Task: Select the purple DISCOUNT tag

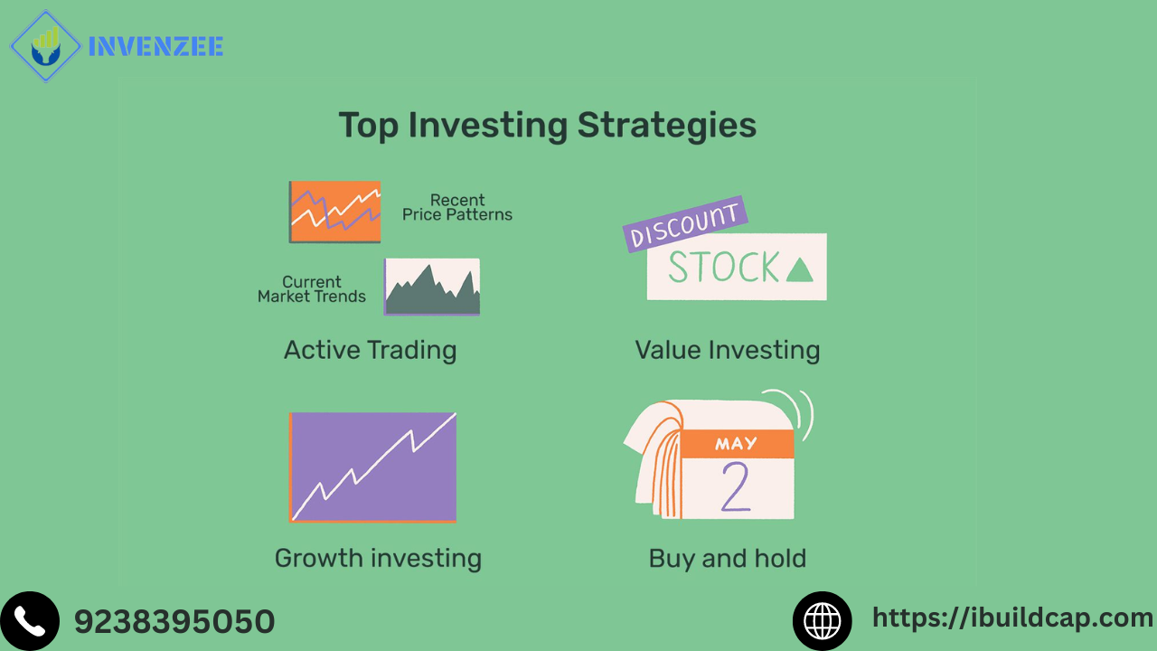Action: (685, 223)
